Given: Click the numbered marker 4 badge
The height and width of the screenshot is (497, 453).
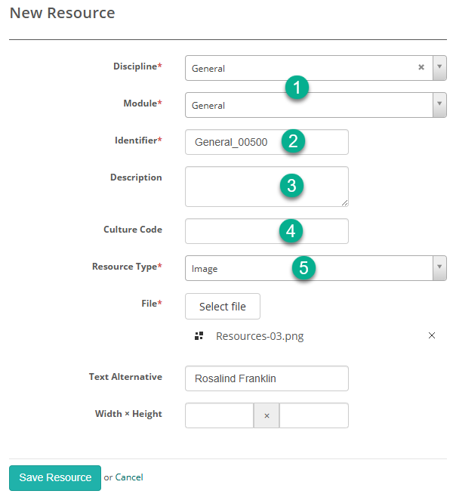Looking at the screenshot, I should pos(290,231).
